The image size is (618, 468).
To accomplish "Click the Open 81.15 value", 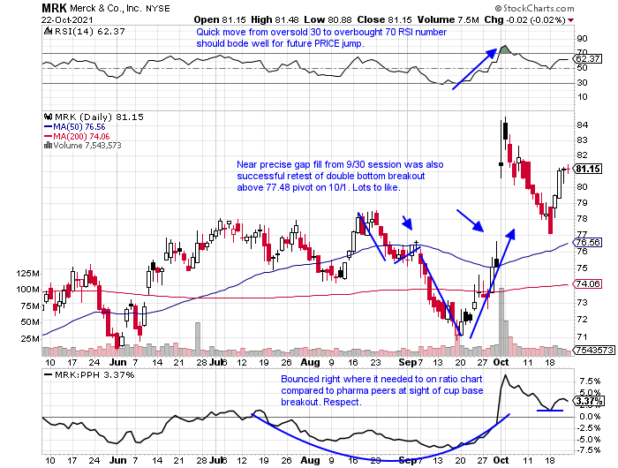I will tap(220, 19).
